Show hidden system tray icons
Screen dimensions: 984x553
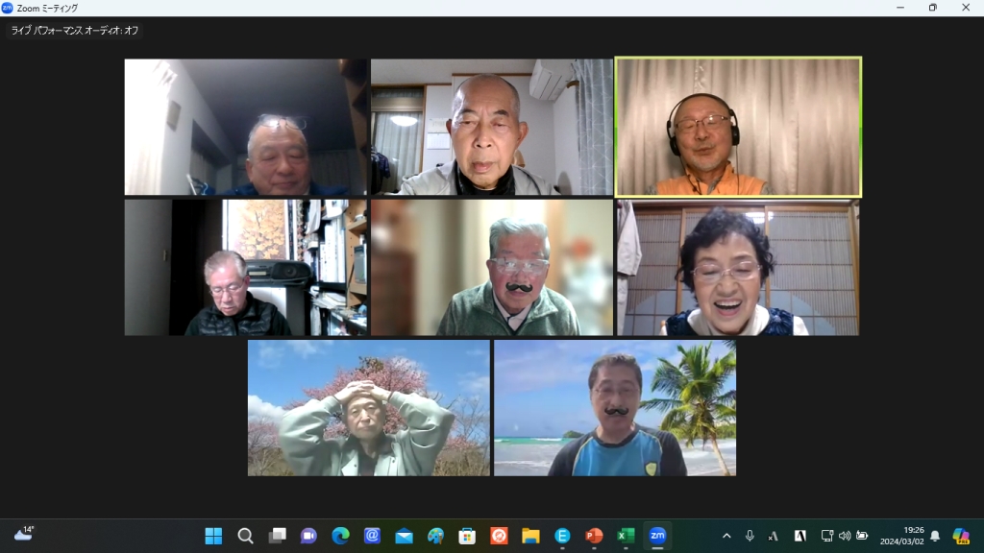(x=726, y=536)
